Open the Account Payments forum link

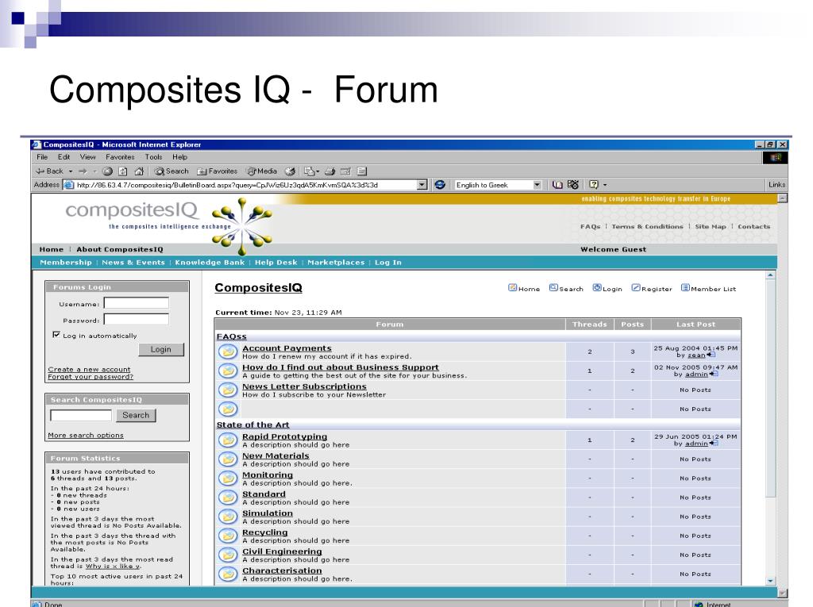tap(287, 348)
